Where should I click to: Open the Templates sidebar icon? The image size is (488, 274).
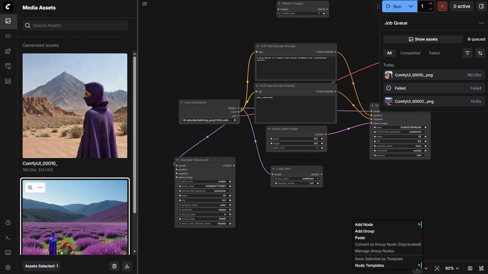point(8,81)
